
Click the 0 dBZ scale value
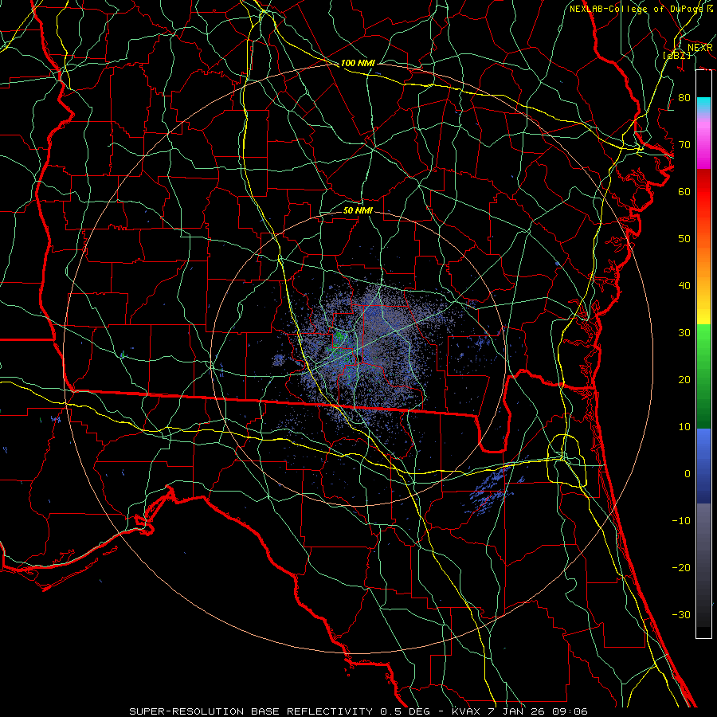coord(688,474)
